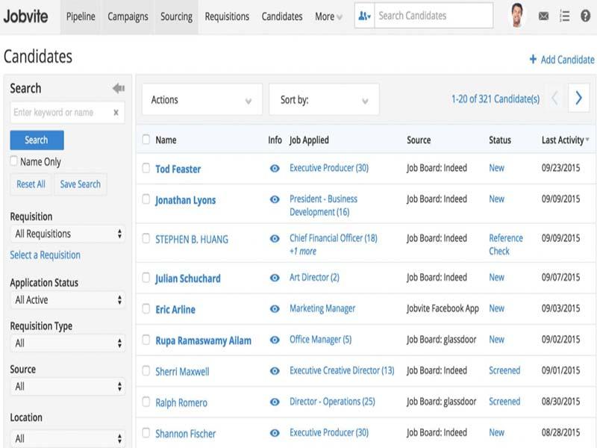Open Shannon Fischer's candidate profile
The height and width of the screenshot is (448, 597).
click(185, 434)
